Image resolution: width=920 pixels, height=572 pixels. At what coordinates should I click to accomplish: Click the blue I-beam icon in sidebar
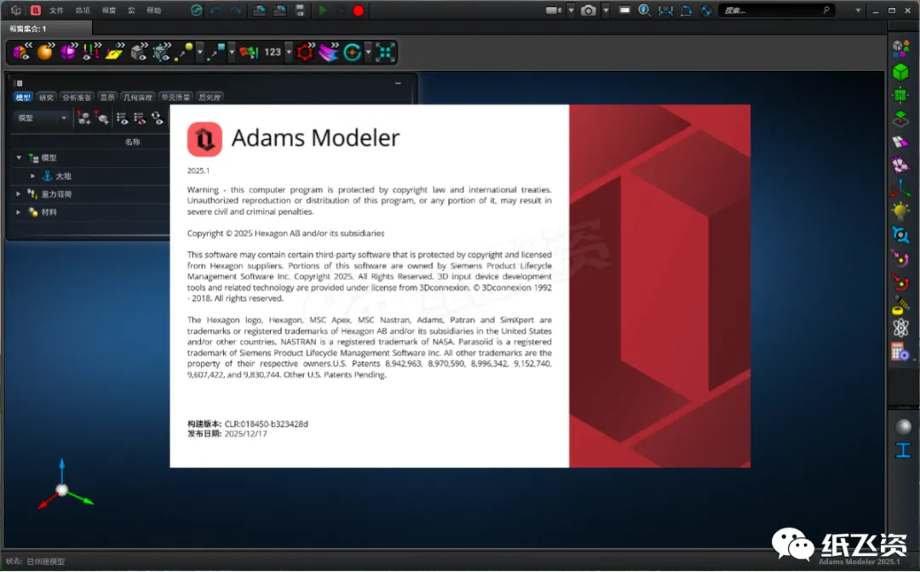(903, 450)
